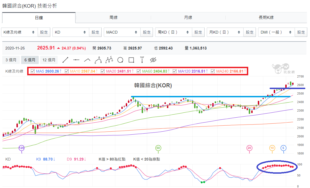Click the MA120 2316.51 value label
310x188 pixels.
[x=193, y=71]
